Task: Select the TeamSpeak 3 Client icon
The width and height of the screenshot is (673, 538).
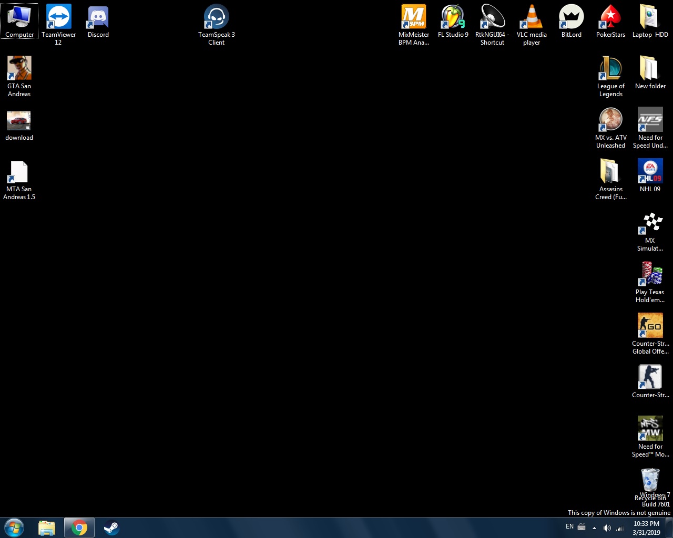Action: click(x=217, y=25)
